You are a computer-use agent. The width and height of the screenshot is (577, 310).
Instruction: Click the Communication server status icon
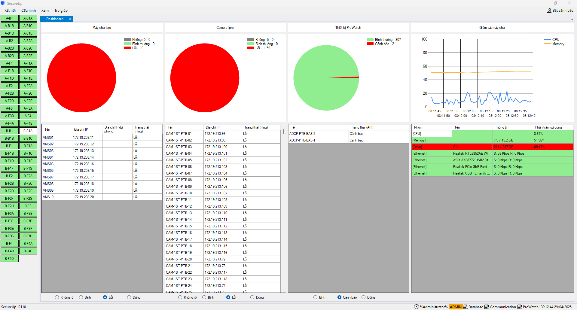487,307
